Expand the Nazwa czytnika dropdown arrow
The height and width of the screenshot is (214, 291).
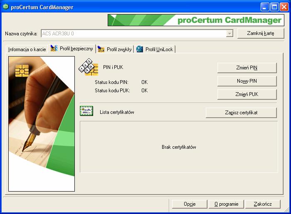click(x=229, y=34)
